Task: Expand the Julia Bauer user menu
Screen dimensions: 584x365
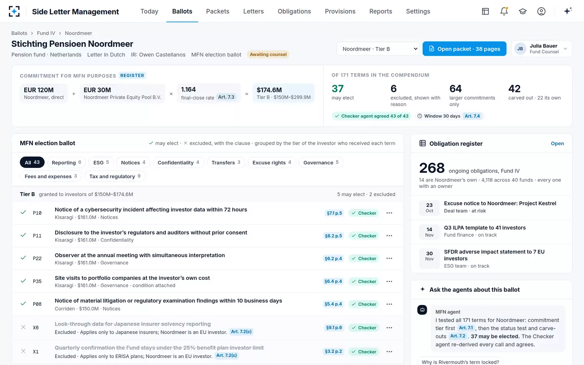Action: [x=542, y=49]
